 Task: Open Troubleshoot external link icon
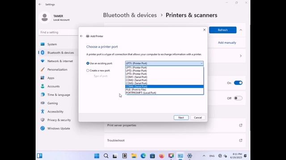click(x=240, y=140)
